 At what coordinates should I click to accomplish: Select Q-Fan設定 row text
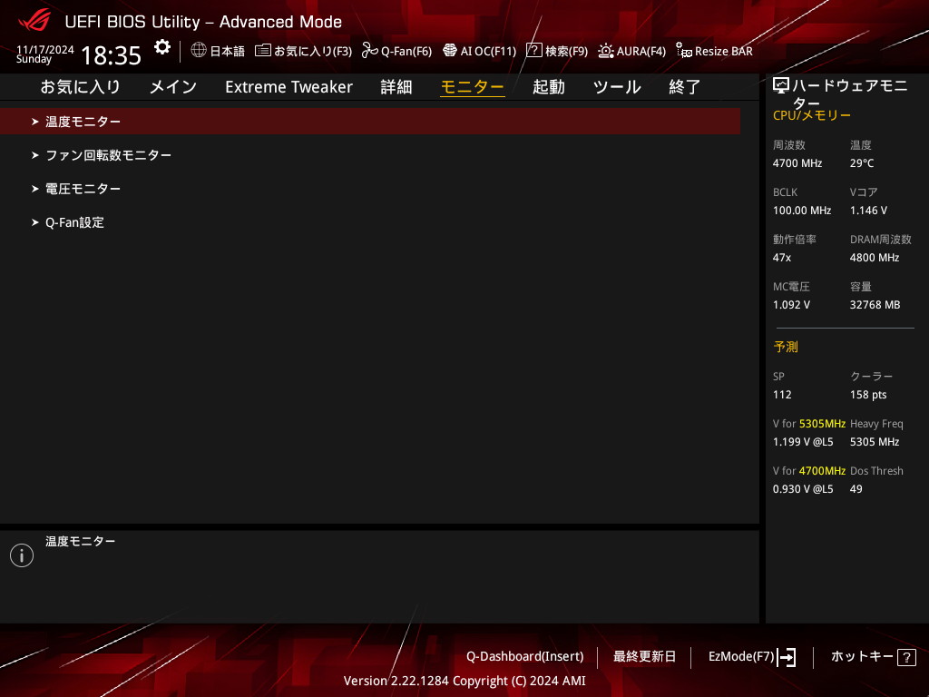click(x=74, y=223)
